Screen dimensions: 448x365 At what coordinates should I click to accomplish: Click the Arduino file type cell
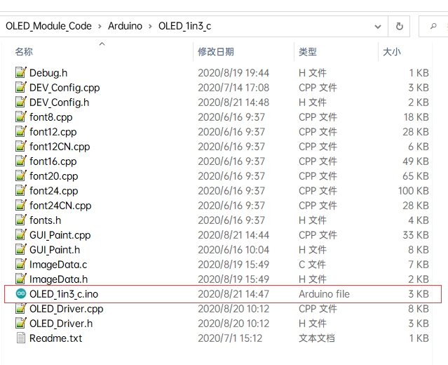(x=324, y=294)
